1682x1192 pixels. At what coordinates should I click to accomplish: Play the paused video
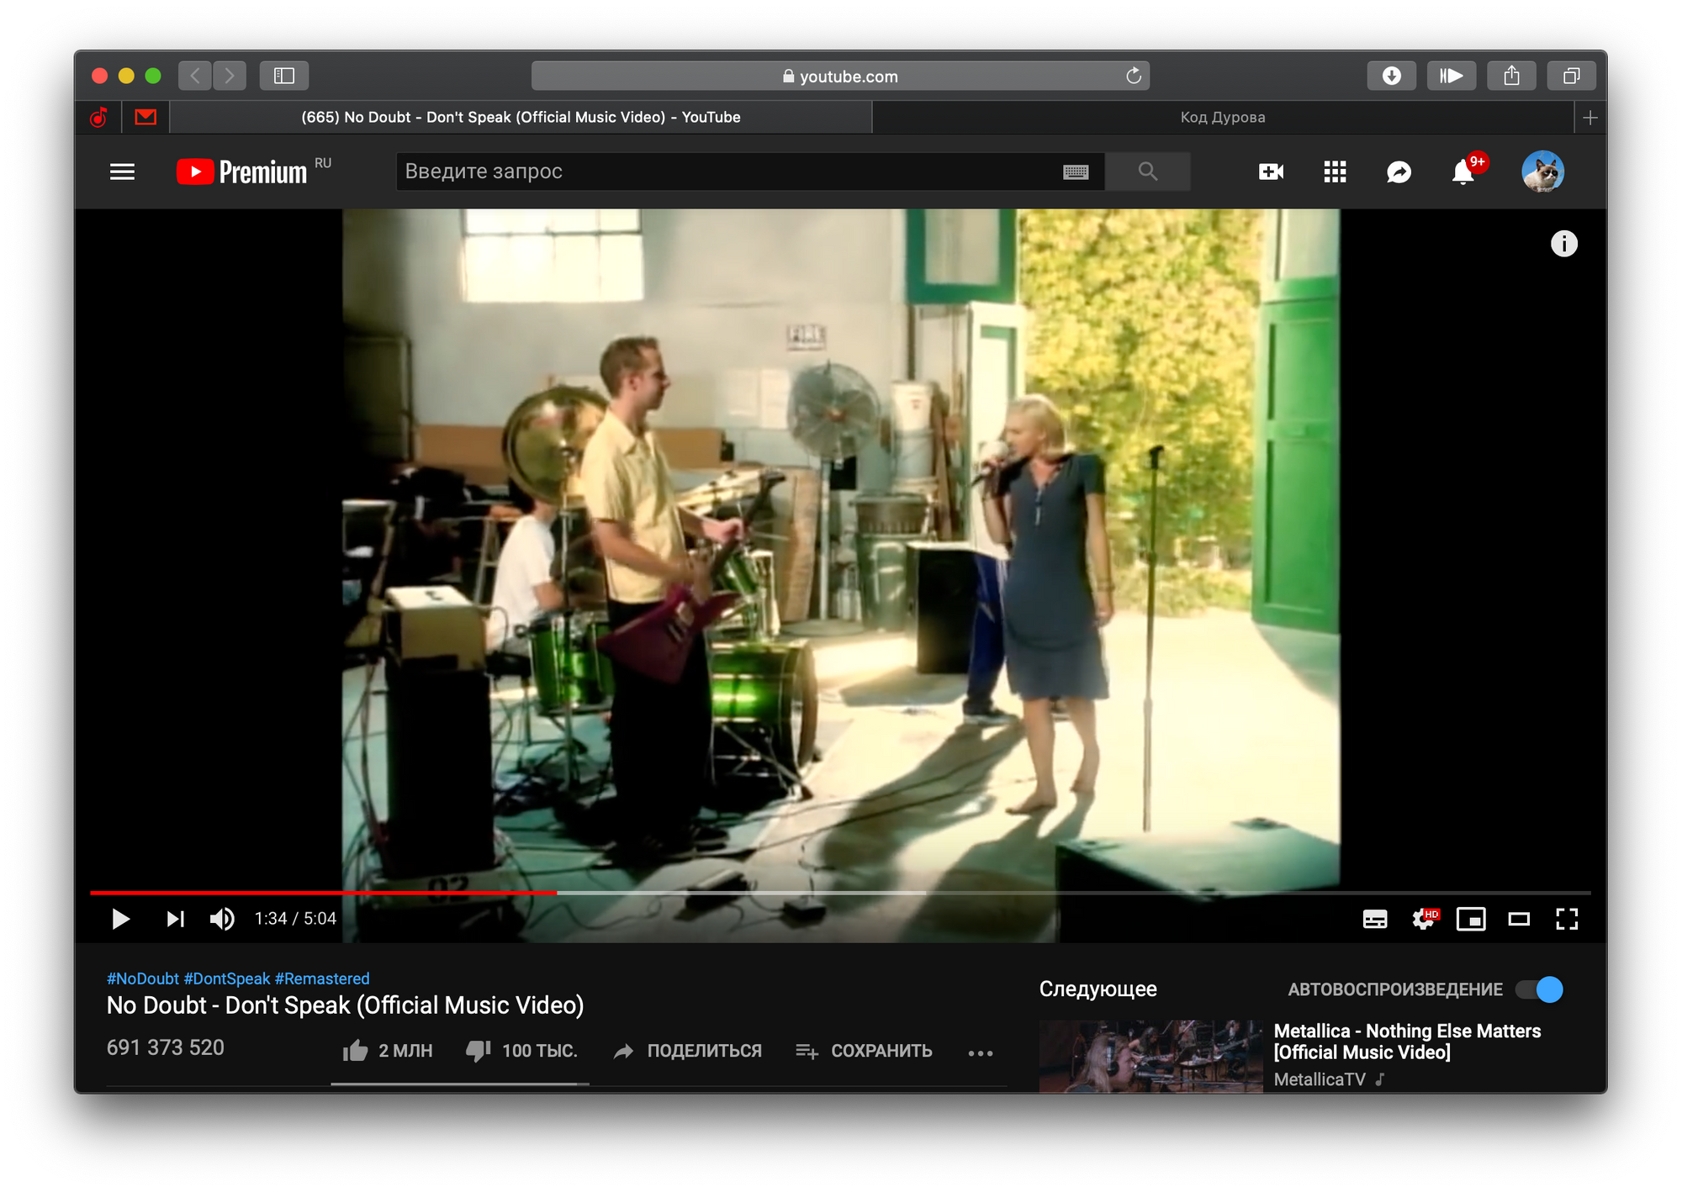120,919
